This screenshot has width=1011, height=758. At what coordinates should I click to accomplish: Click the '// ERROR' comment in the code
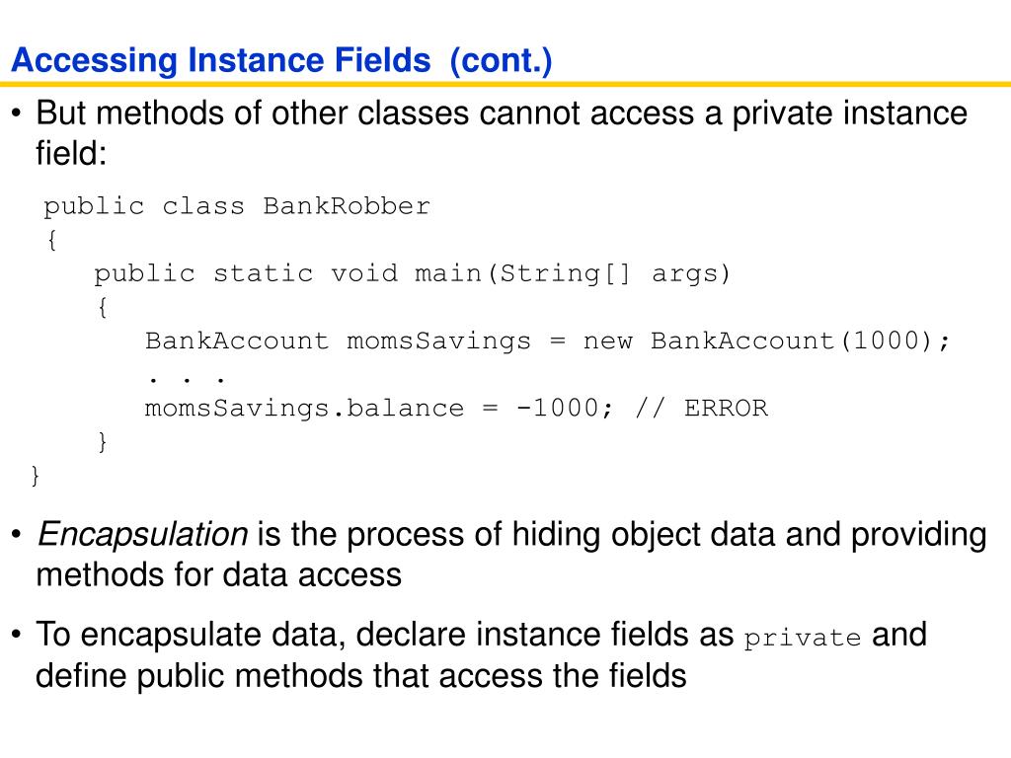[x=702, y=408]
